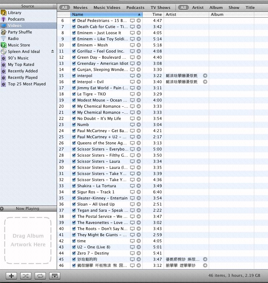The width and height of the screenshot is (268, 283).
Task: Filter videos by Movies
Action: [x=80, y=8]
